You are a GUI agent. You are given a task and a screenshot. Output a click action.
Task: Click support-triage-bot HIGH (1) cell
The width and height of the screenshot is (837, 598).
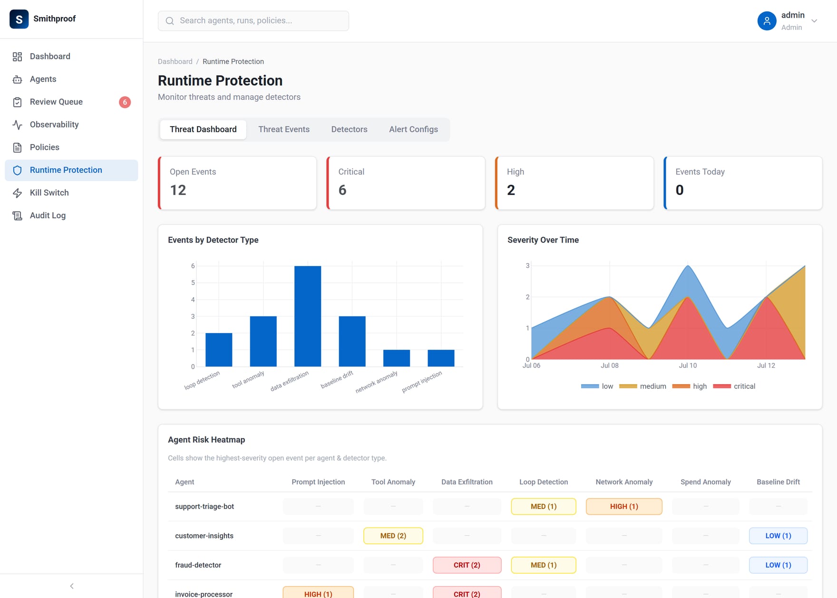coord(624,507)
